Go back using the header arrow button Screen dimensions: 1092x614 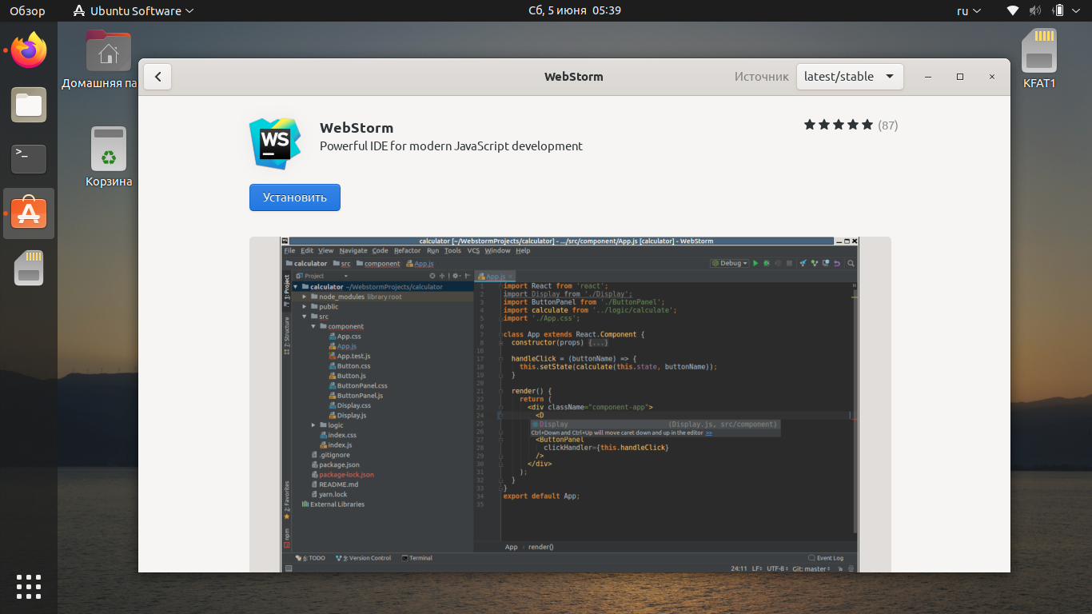(x=158, y=77)
